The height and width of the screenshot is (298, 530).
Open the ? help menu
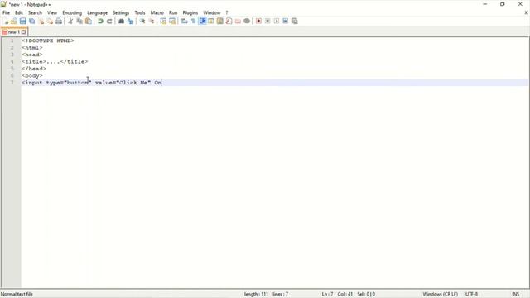tap(227, 13)
